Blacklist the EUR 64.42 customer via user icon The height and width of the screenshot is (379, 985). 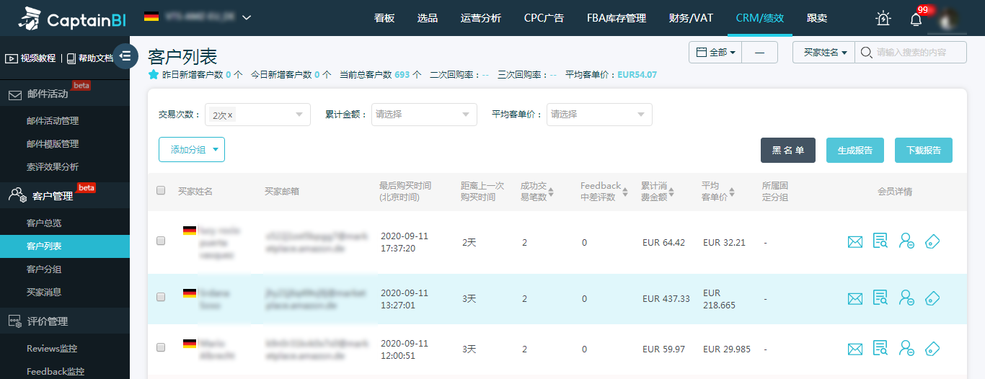click(x=906, y=241)
